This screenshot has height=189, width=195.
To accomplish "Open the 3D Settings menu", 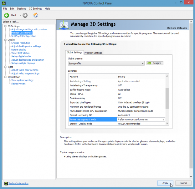I will pos(35,9).
